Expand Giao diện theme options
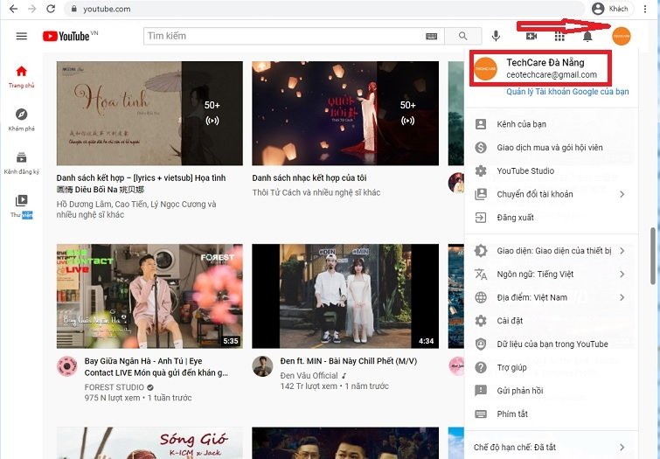660x459 pixels. coord(552,251)
